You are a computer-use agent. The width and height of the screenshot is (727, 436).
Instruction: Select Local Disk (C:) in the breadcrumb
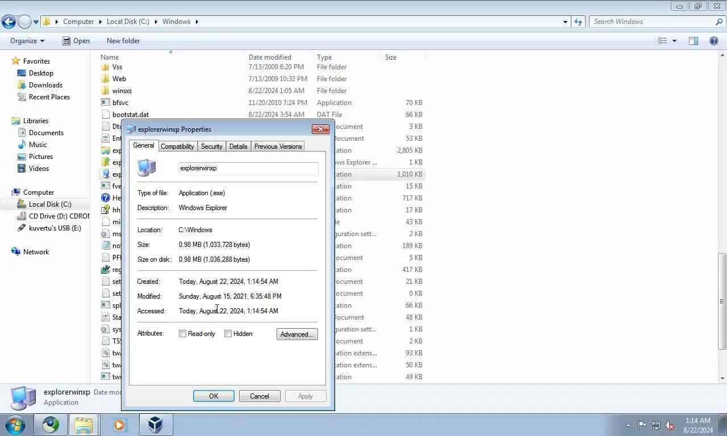pos(128,22)
